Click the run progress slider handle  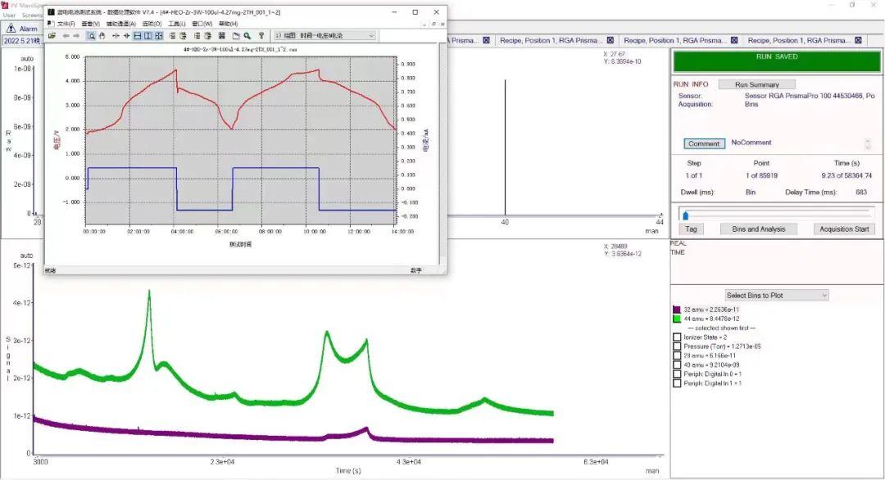point(685,215)
